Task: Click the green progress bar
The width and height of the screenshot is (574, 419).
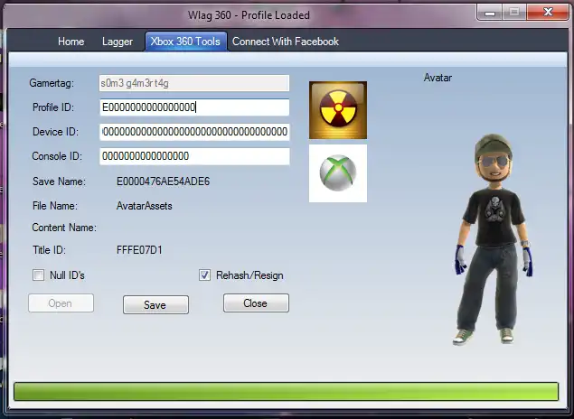Action: [x=286, y=392]
